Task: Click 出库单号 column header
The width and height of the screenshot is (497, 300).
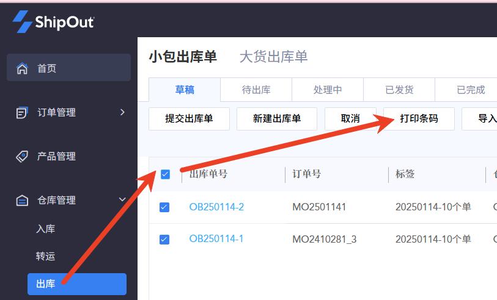Action: [x=208, y=174]
